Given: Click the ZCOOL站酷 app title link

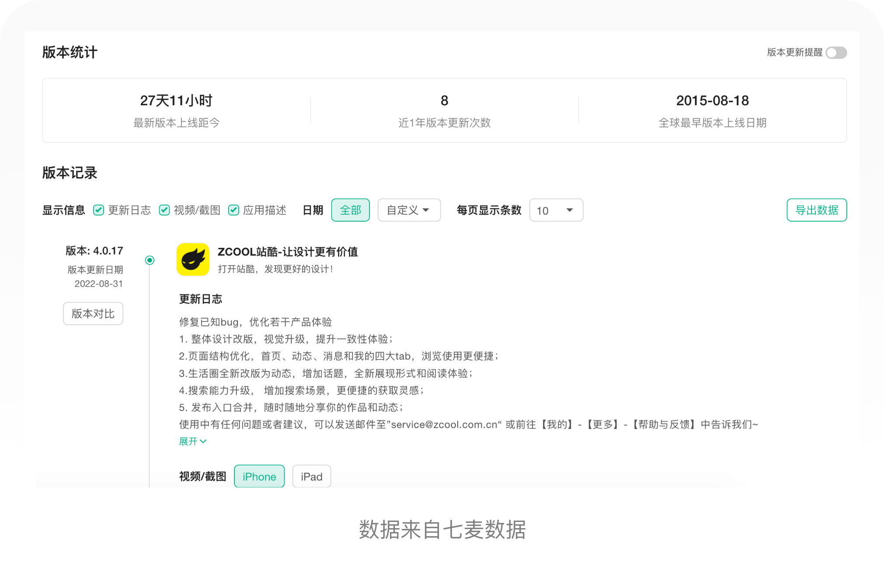Looking at the screenshot, I should point(288,252).
